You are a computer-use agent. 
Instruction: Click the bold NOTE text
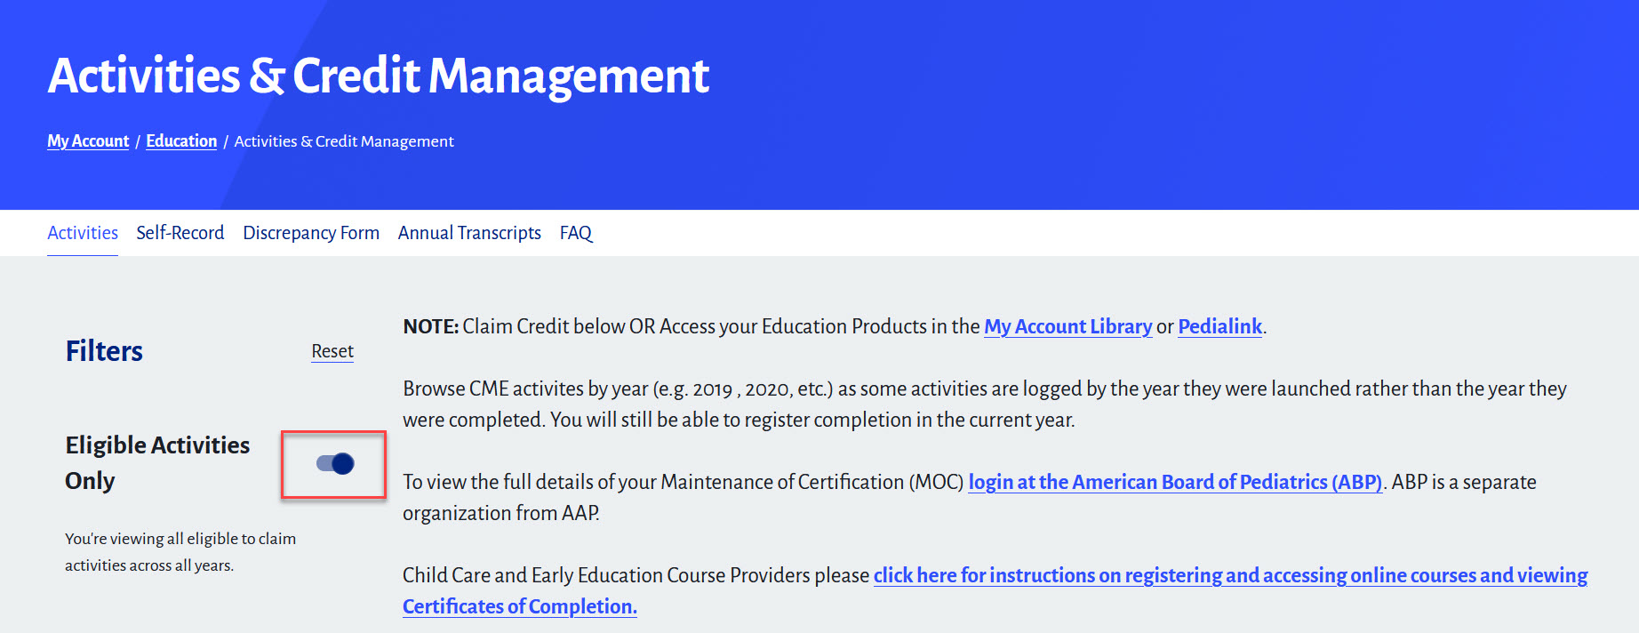click(430, 326)
